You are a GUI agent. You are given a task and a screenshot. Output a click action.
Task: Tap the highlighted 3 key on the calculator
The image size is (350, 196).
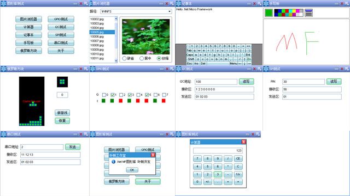click(x=218, y=174)
